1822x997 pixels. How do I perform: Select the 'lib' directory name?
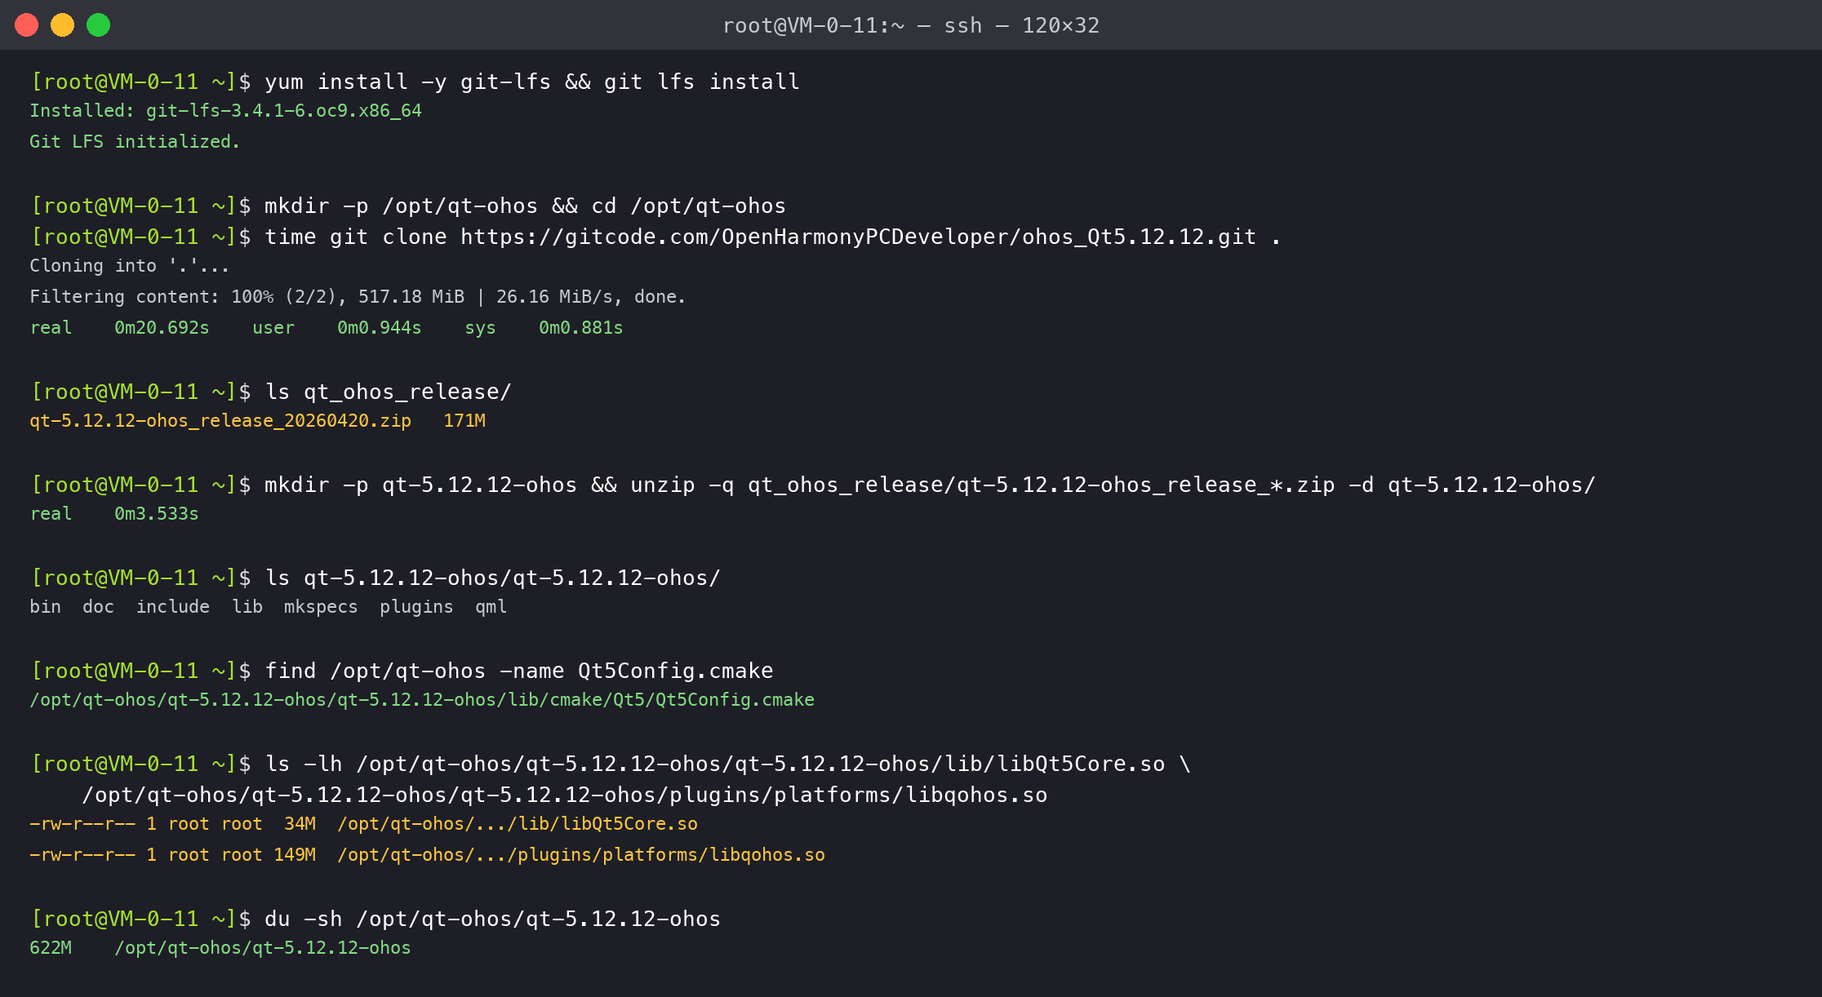[x=247, y=607]
